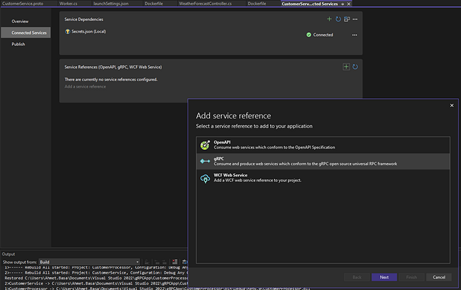Click the previous message icon in Output toolbar
The width and height of the screenshot is (461, 290).
pos(157,262)
